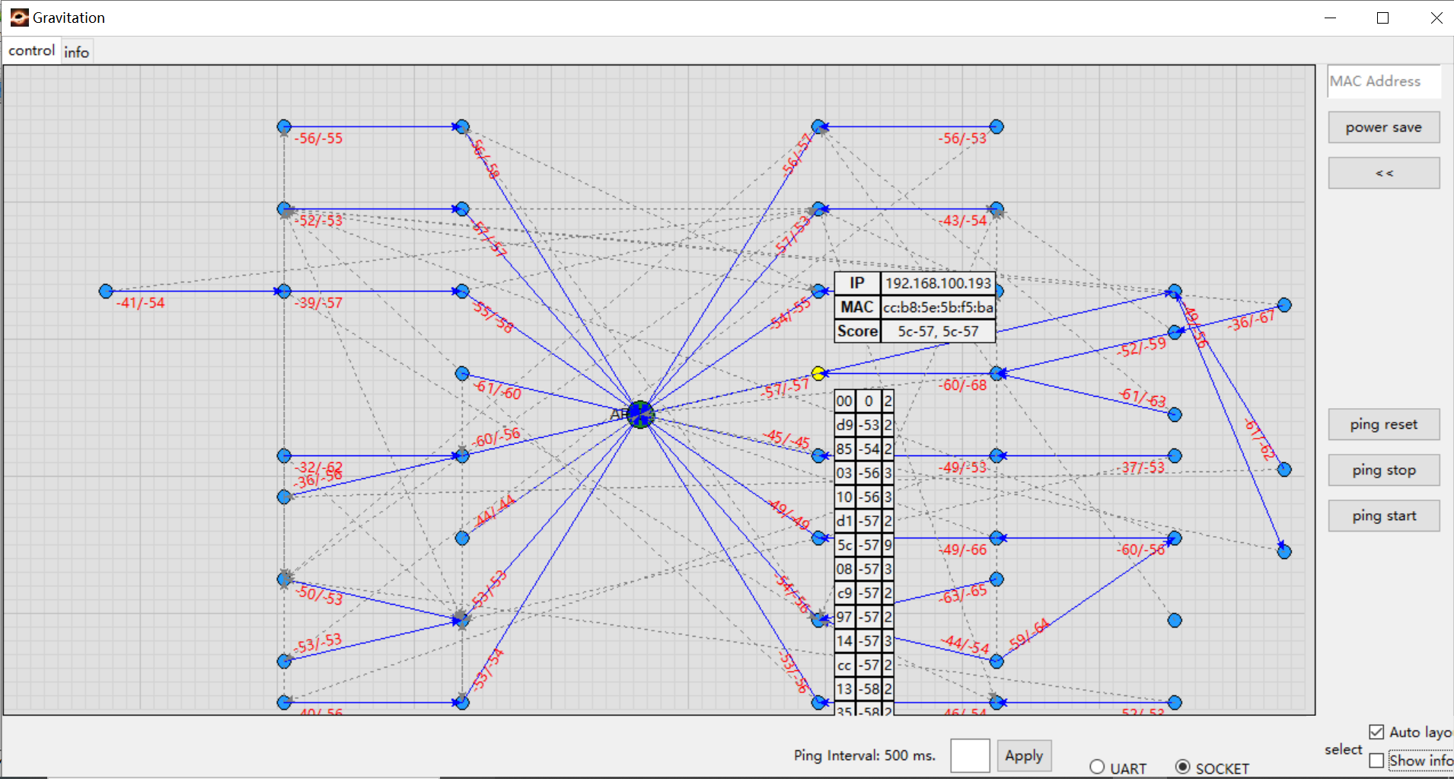This screenshot has width=1454, height=779.
Task: Select the SOCKET radio option
Action: pyautogui.click(x=1182, y=767)
